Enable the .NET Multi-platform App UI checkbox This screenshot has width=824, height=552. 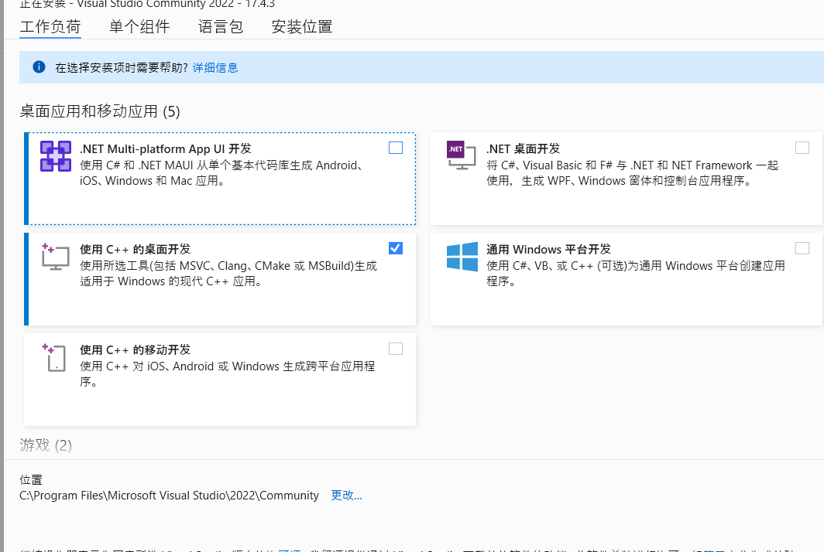pos(396,148)
